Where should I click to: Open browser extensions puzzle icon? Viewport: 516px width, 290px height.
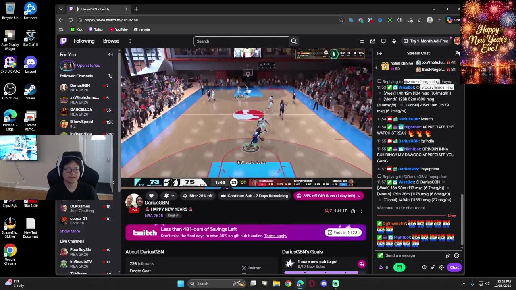[399, 20]
